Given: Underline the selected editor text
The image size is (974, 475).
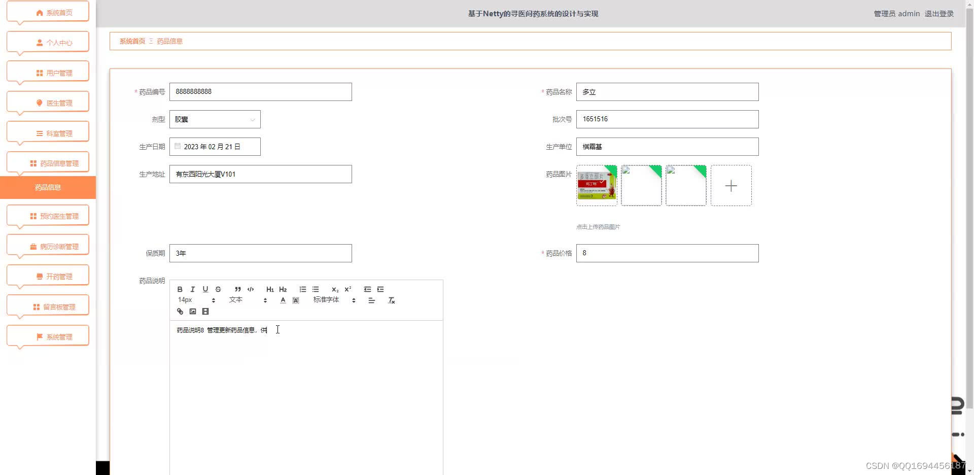Looking at the screenshot, I should tap(205, 289).
